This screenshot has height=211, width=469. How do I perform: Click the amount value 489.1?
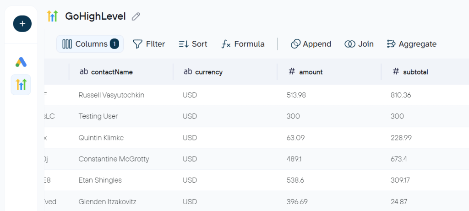click(294, 159)
